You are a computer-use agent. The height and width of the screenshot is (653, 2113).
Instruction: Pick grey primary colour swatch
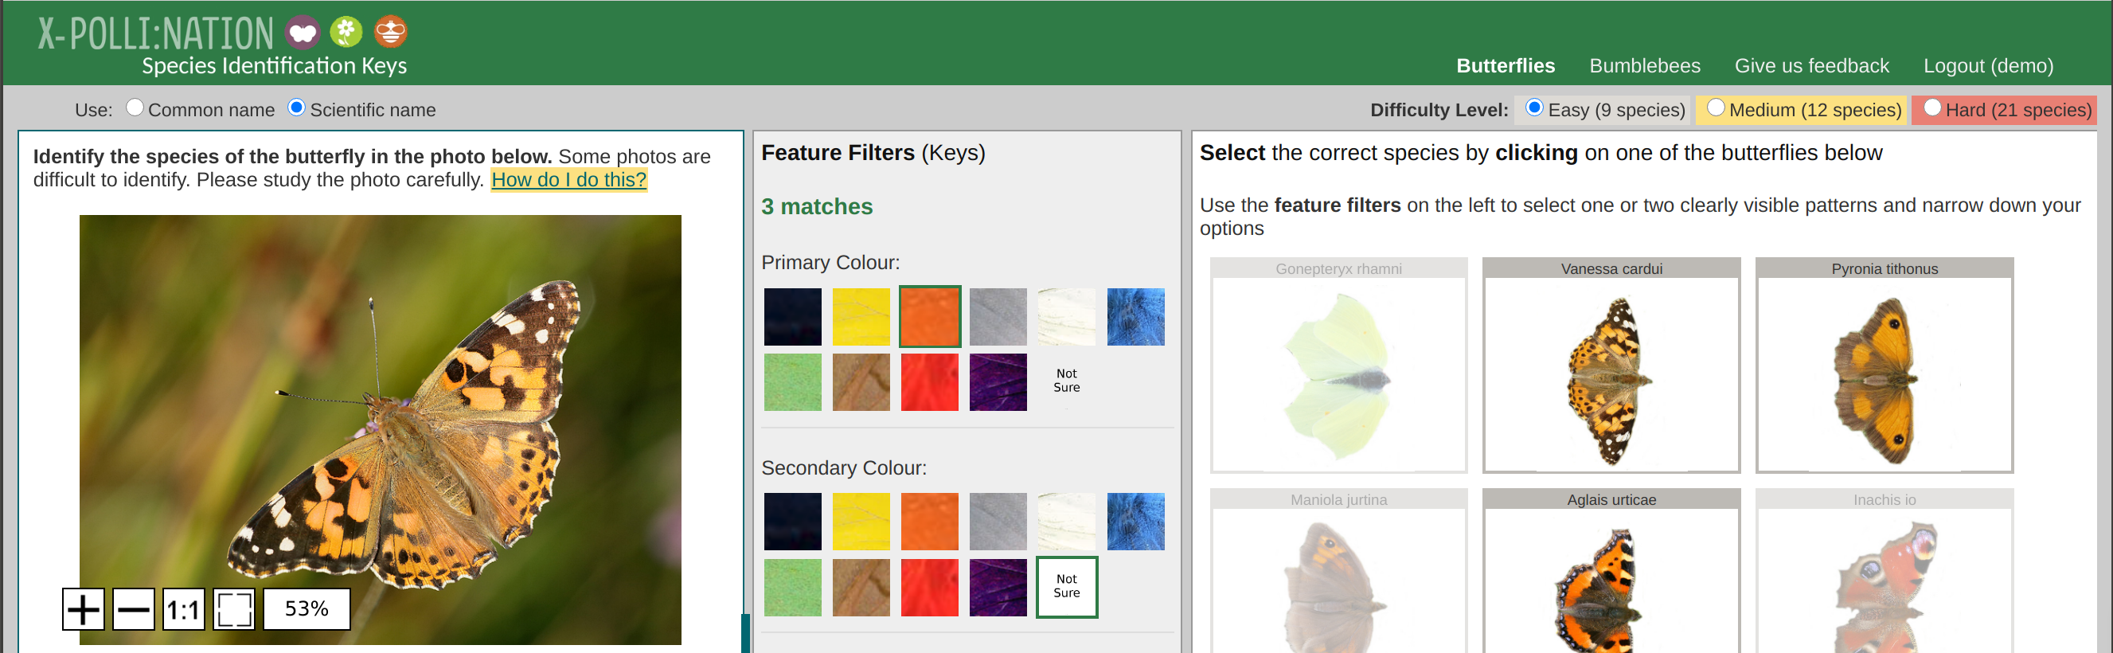coord(998,317)
